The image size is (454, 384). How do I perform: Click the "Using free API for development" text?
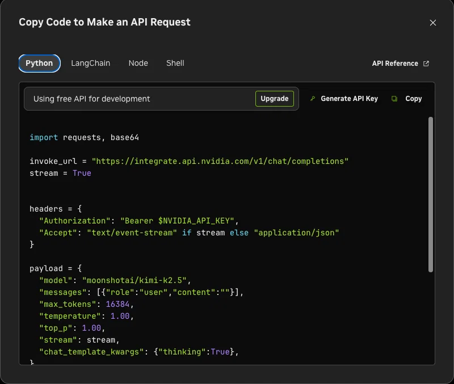[x=91, y=99]
